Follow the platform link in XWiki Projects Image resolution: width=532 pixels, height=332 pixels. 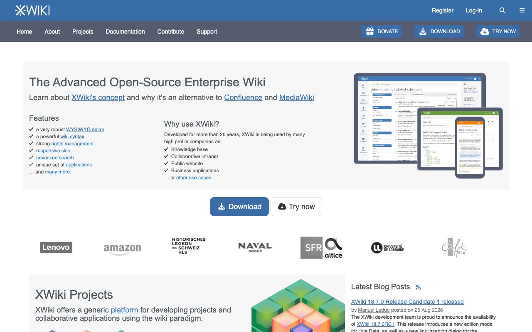[x=124, y=310]
